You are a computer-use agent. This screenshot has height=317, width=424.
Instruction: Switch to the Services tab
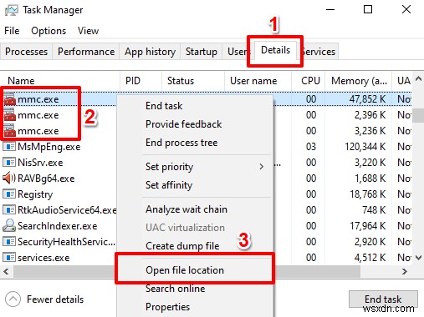(x=319, y=52)
